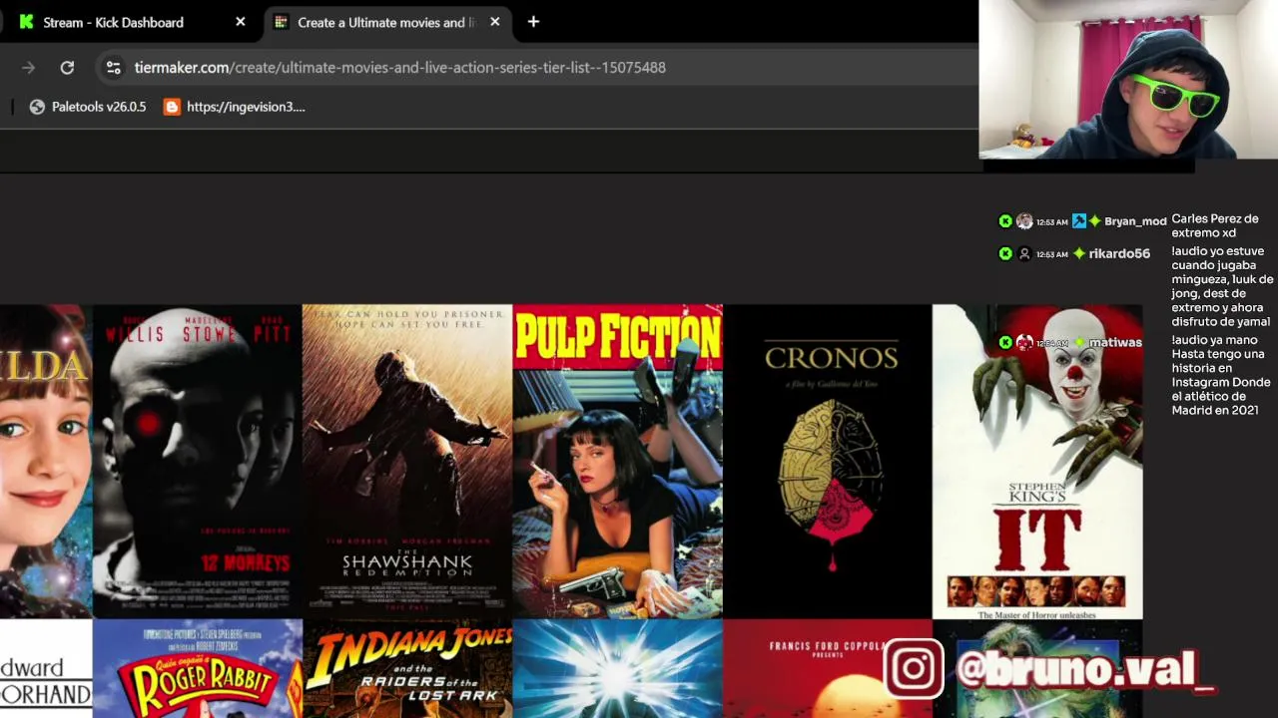
Task: Reload the tiermaker page
Action: point(67,68)
